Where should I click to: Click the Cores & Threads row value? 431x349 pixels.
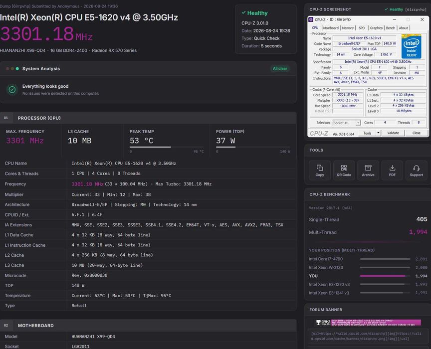pos(106,174)
